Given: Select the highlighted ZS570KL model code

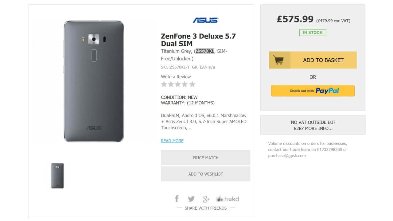Looking at the screenshot, I should point(205,51).
